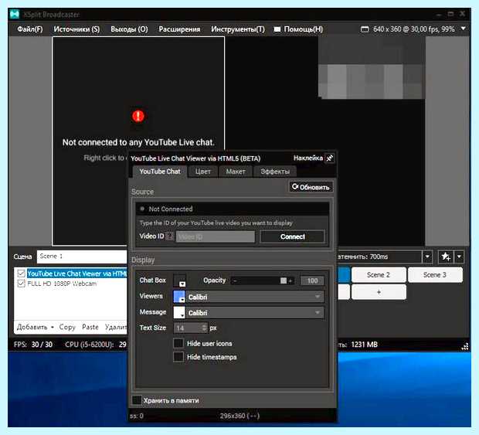Open the Файл(F) menu
The height and width of the screenshot is (435, 479).
click(x=30, y=29)
